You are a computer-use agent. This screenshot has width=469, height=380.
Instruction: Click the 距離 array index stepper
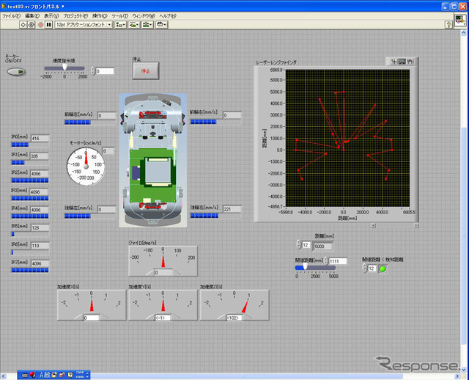click(298, 244)
